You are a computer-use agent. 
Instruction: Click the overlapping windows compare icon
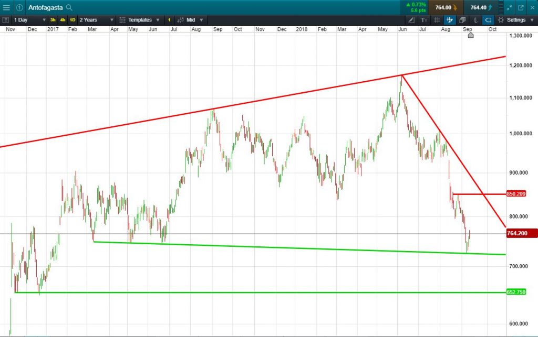tap(462, 20)
